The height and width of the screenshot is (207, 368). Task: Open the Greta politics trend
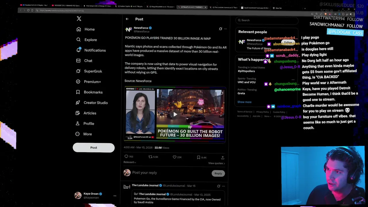241,93
